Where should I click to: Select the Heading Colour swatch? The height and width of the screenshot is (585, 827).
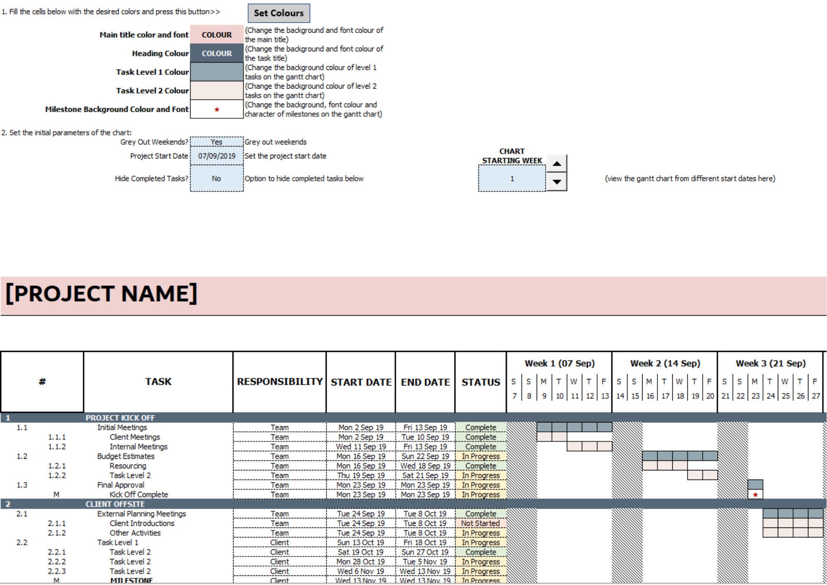216,53
